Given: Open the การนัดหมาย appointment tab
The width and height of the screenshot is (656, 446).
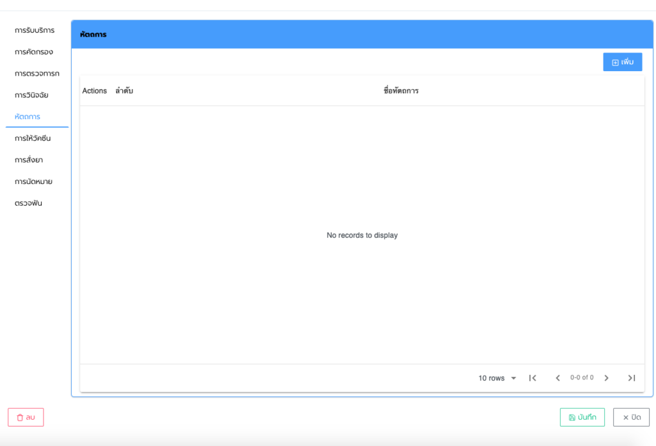Looking at the screenshot, I should click(x=33, y=181).
